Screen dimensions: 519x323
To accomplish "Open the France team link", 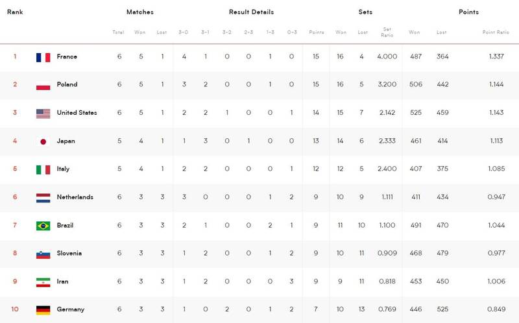I will click(67, 57).
